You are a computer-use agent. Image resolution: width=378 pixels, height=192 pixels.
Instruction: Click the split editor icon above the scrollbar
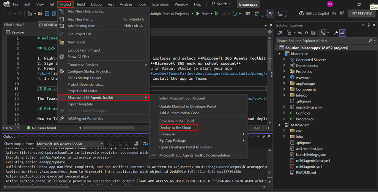coord(270,32)
